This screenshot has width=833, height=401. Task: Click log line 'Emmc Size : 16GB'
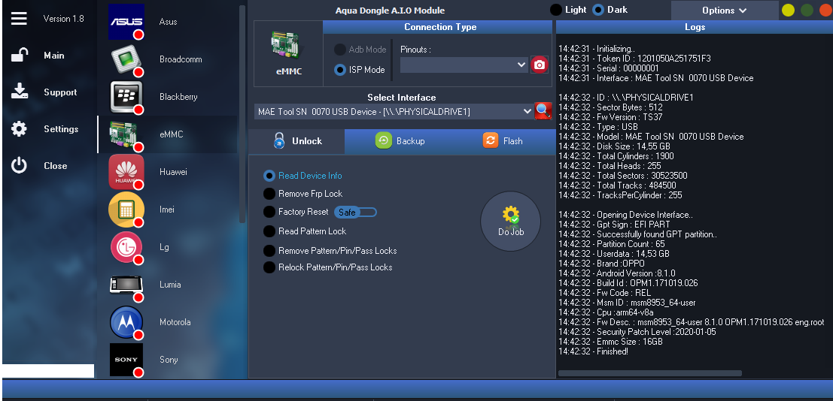click(610, 342)
